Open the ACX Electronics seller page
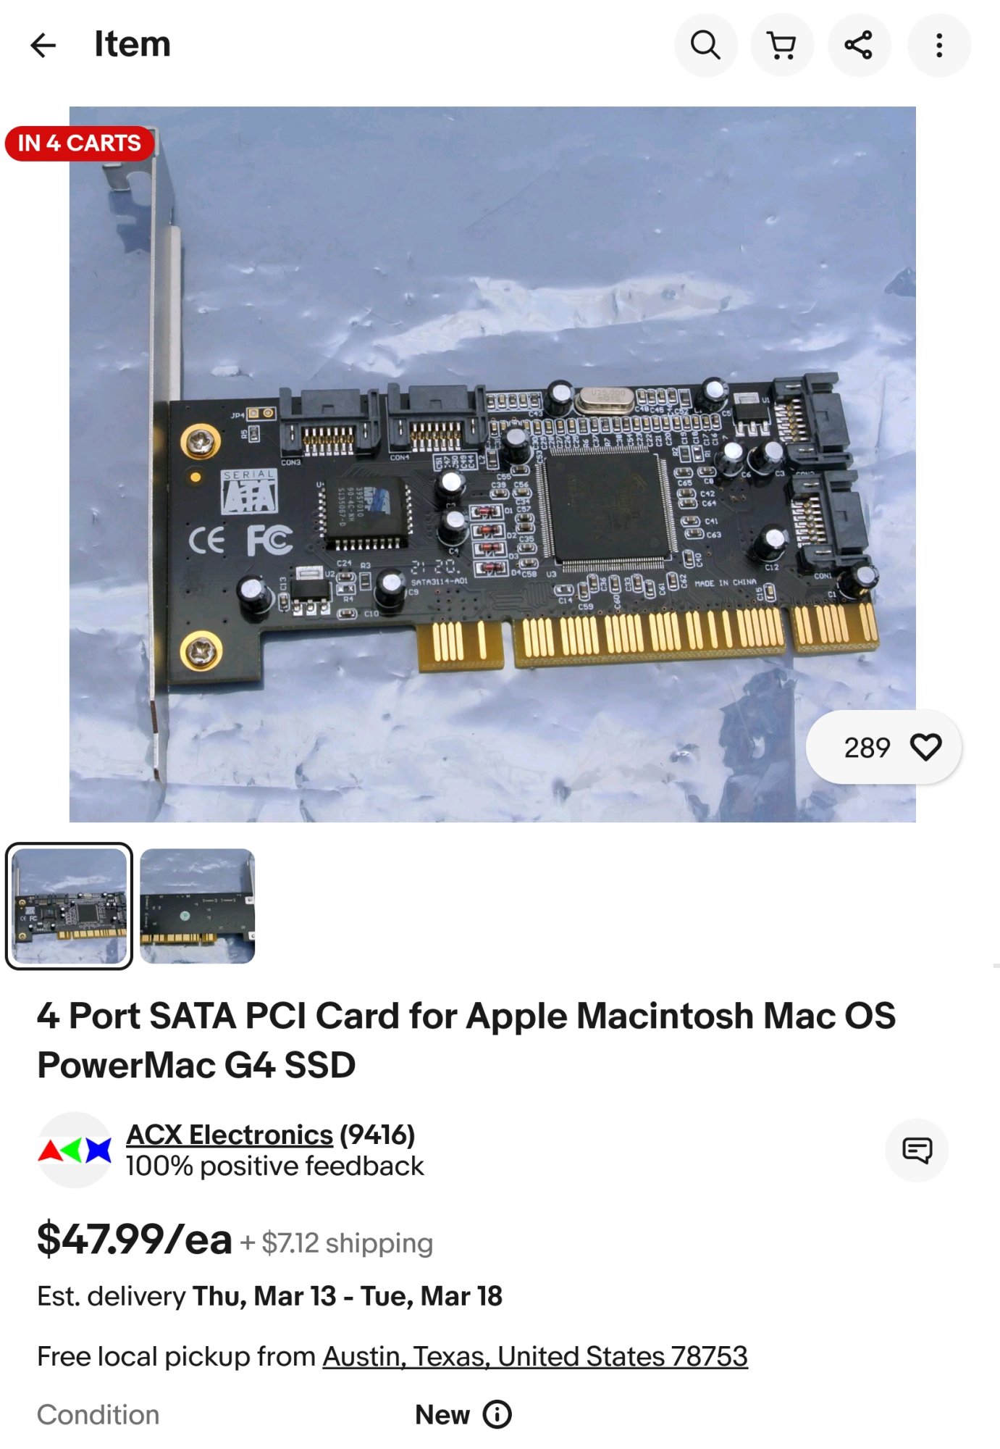Image resolution: width=1000 pixels, height=1449 pixels. click(x=230, y=1135)
